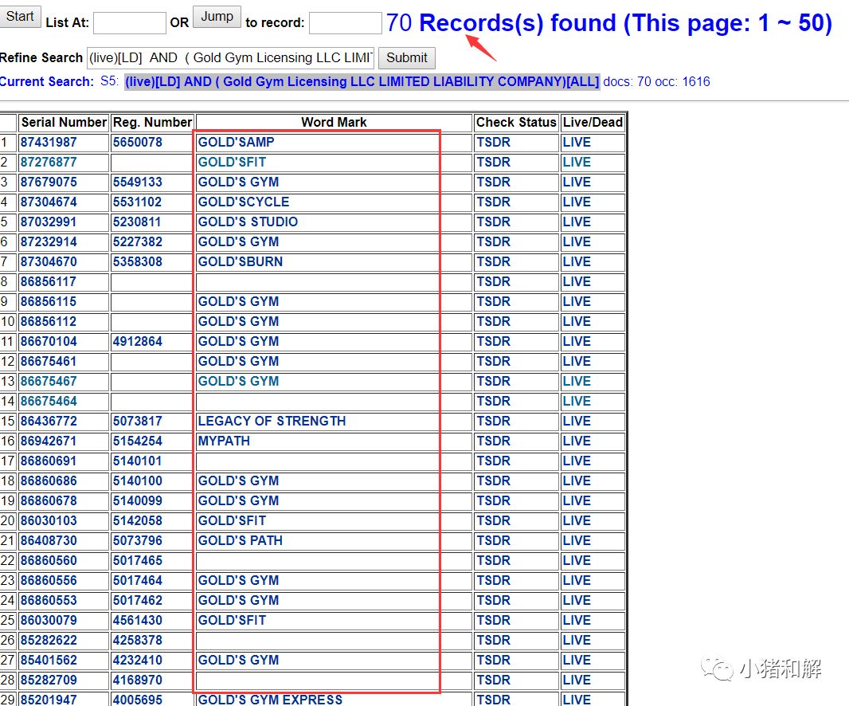Click LIVE status for serial 86860560
849x706 pixels.
coord(577,561)
